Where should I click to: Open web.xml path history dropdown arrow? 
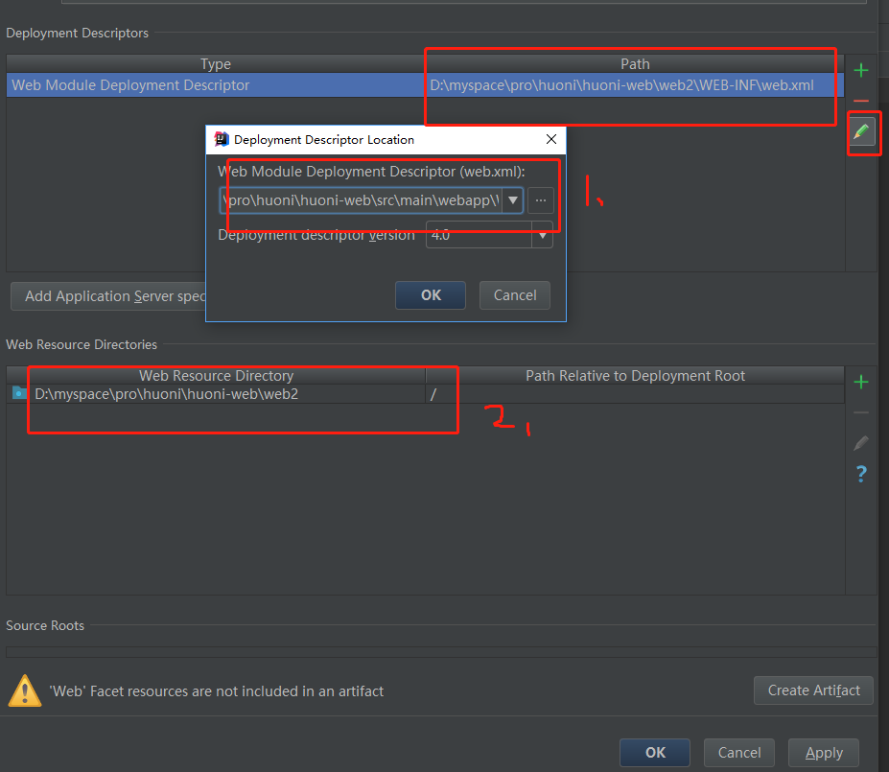point(512,200)
